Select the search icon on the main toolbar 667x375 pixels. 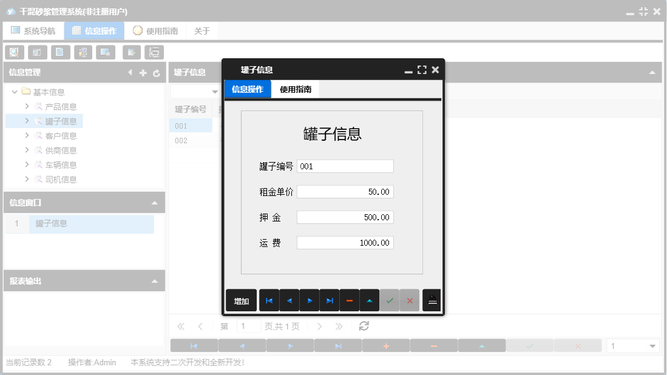coord(14,52)
